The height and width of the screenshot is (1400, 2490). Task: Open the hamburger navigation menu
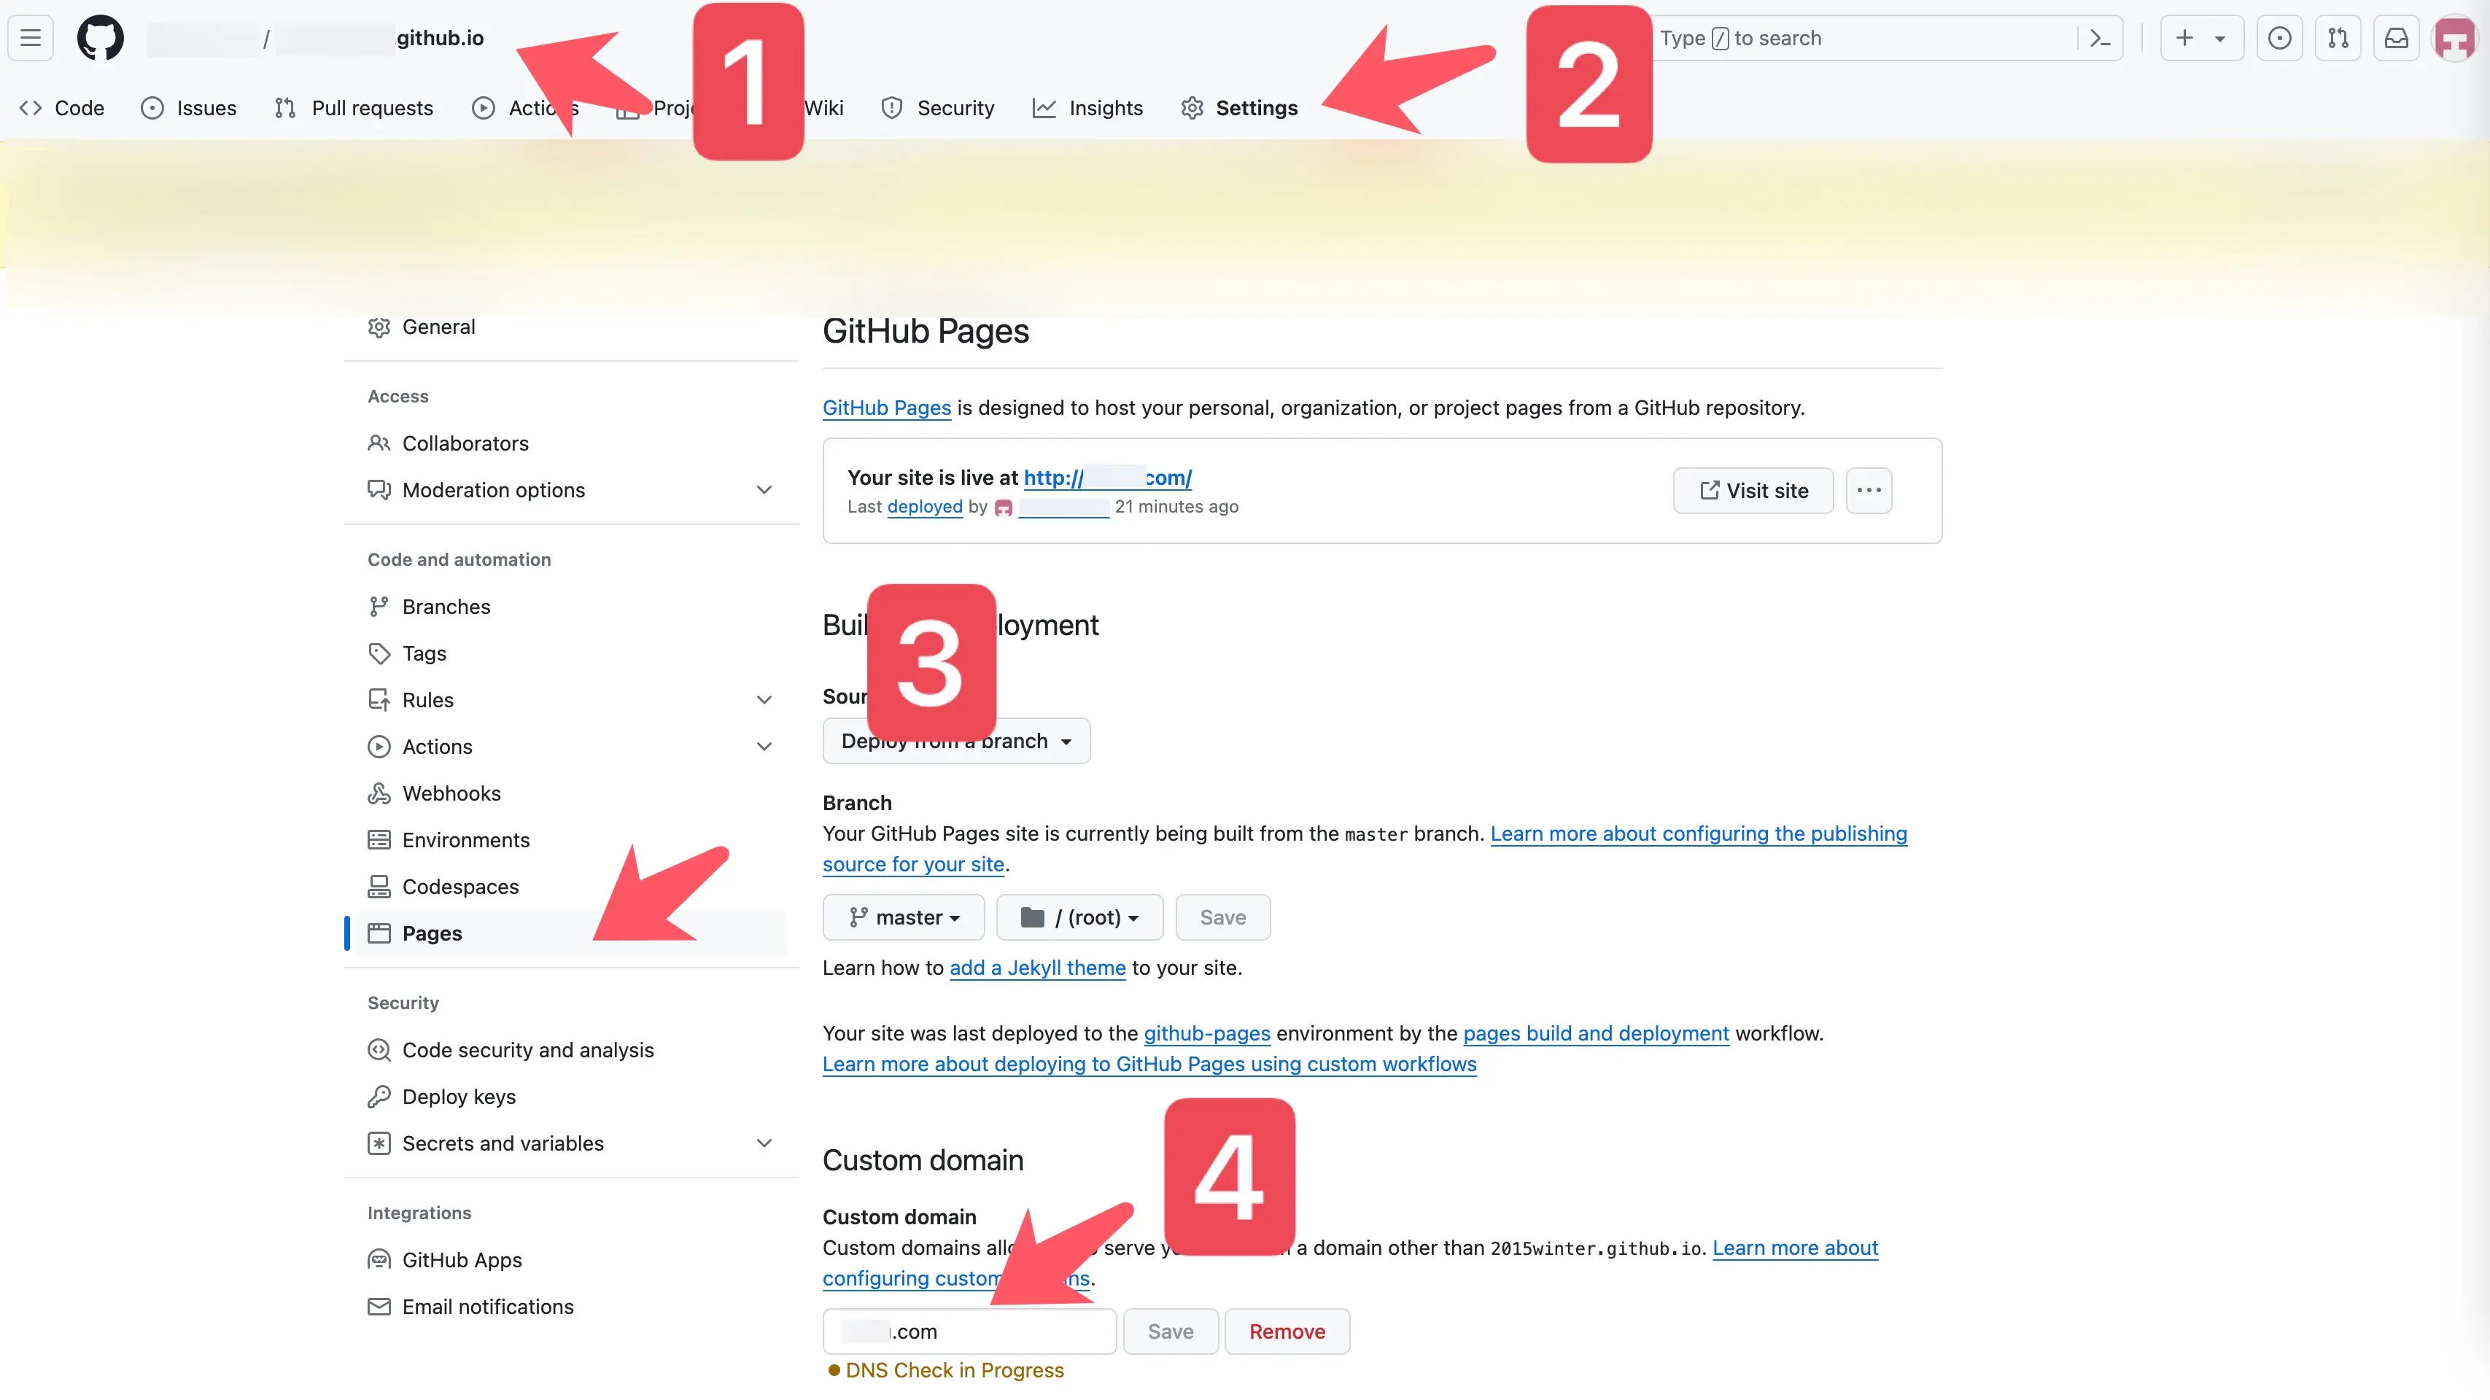31,39
